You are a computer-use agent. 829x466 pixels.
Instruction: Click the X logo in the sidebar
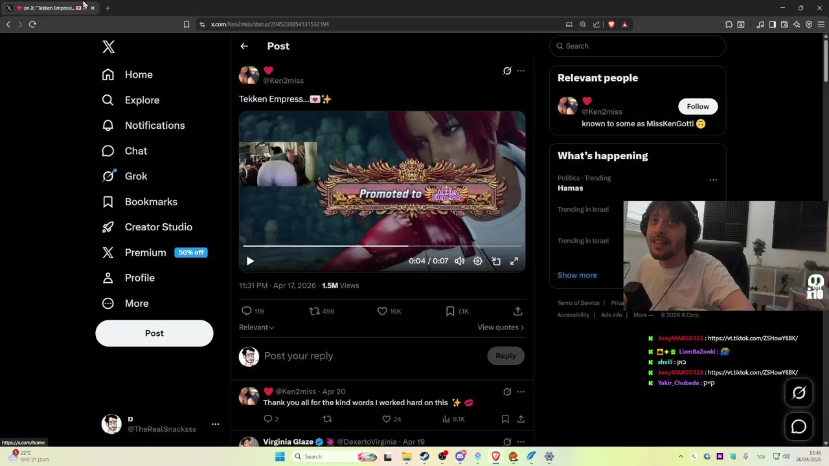[109, 47]
